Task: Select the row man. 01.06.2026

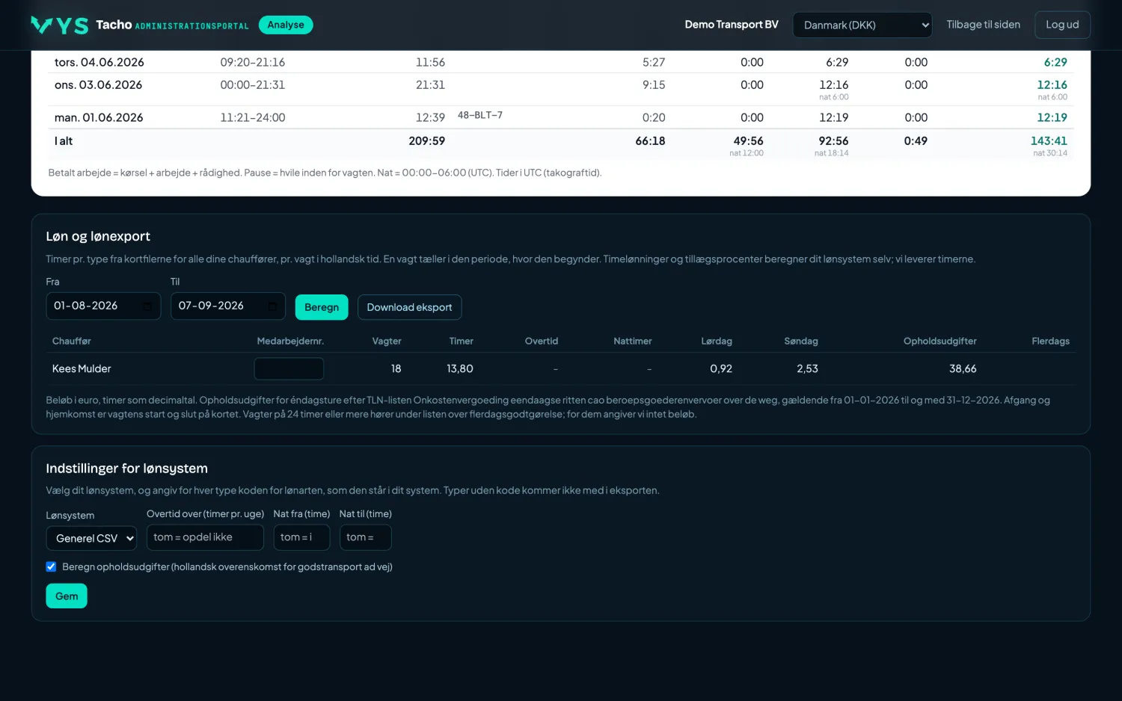Action: [x=561, y=117]
